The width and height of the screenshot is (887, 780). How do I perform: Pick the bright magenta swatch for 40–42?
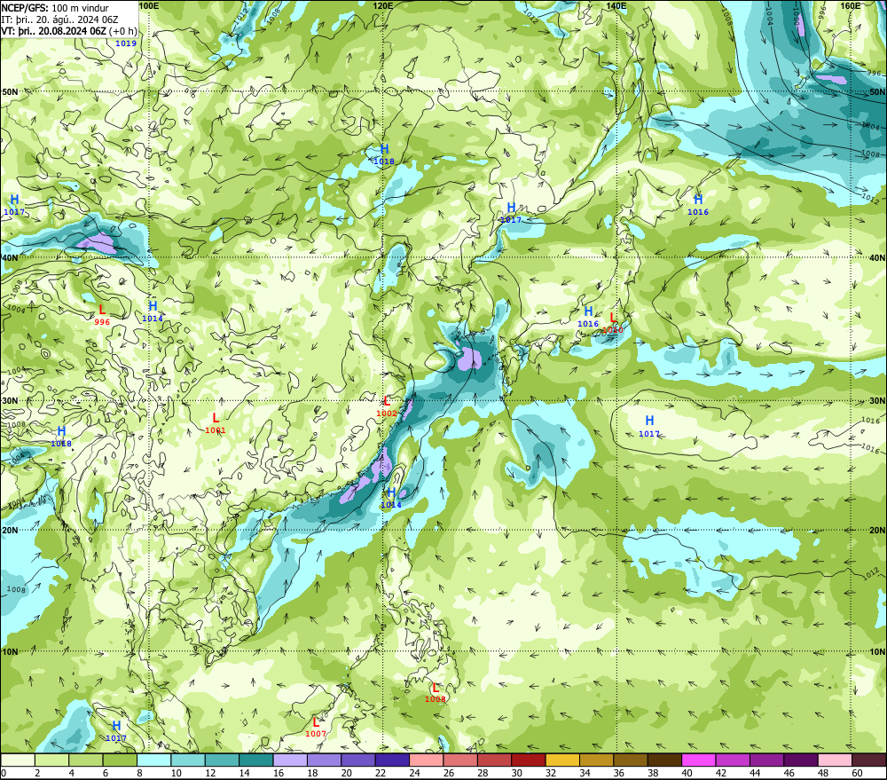coord(699,760)
